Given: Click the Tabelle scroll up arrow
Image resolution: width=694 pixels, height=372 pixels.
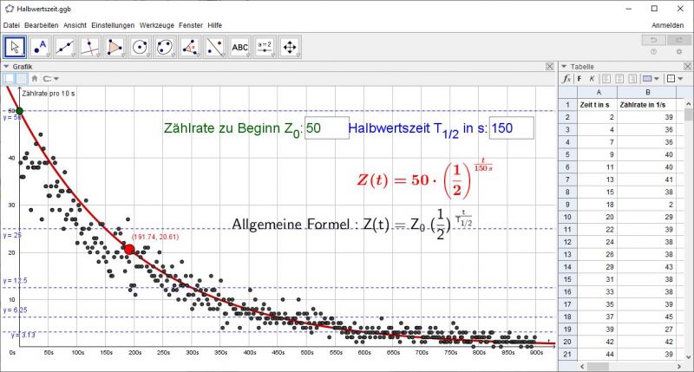Looking at the screenshot, I should click(x=689, y=103).
